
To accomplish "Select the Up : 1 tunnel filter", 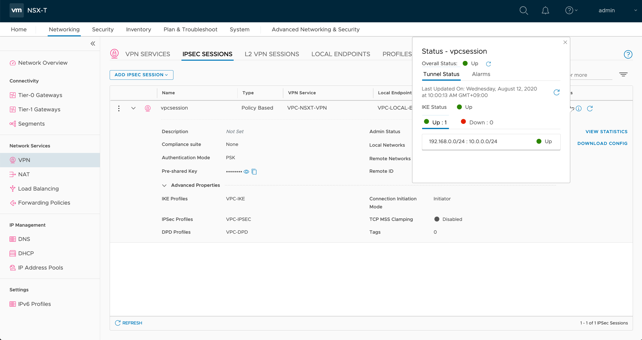I will click(435, 122).
